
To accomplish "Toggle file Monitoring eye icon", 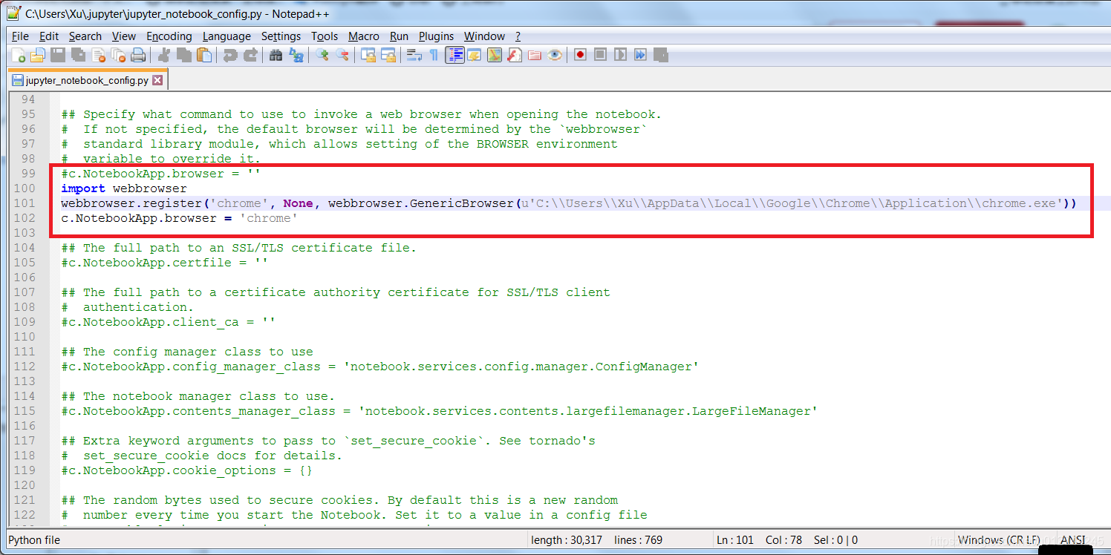I will 555,55.
